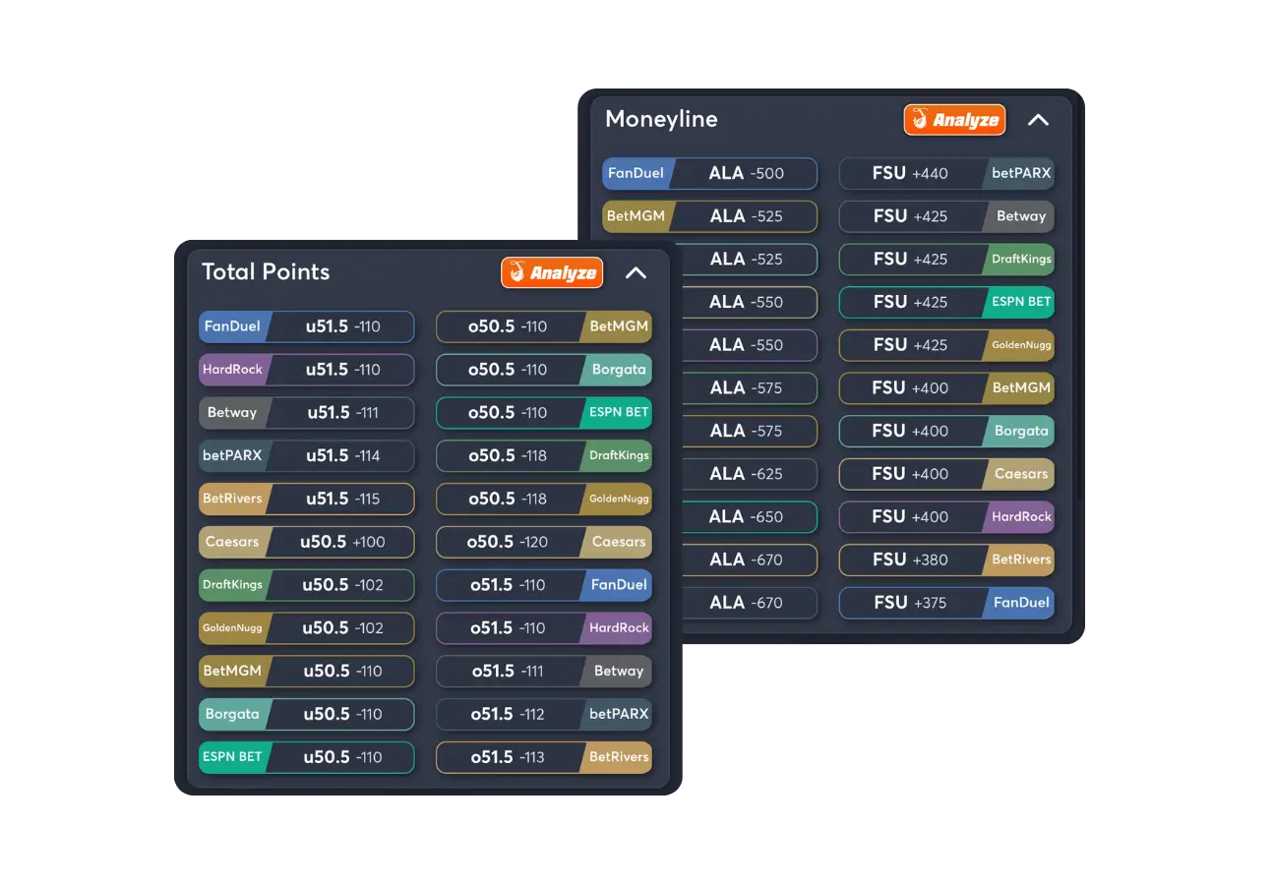This screenshot has width=1274, height=884.
Task: Select FanDuel u51.5 -110 bet
Action: click(307, 326)
